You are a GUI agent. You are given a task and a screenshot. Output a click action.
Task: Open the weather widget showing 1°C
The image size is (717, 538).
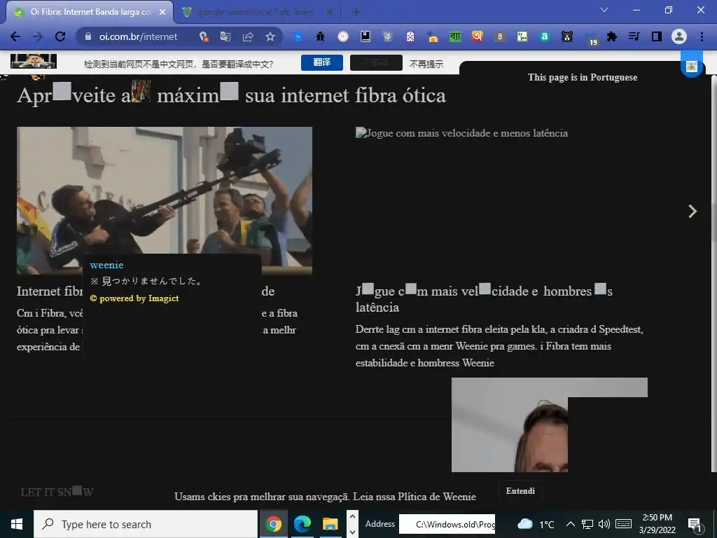click(x=536, y=524)
